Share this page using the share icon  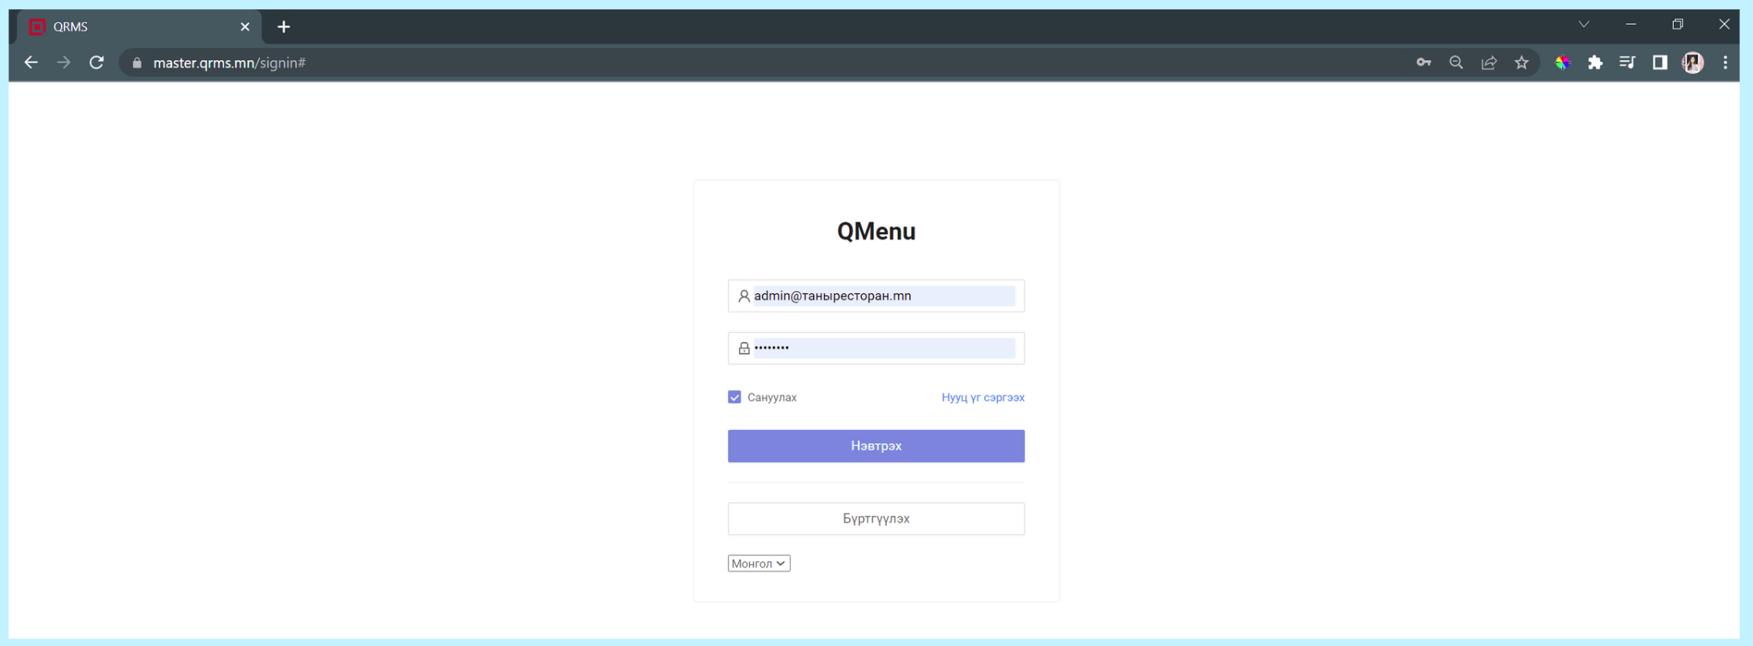(x=1489, y=63)
